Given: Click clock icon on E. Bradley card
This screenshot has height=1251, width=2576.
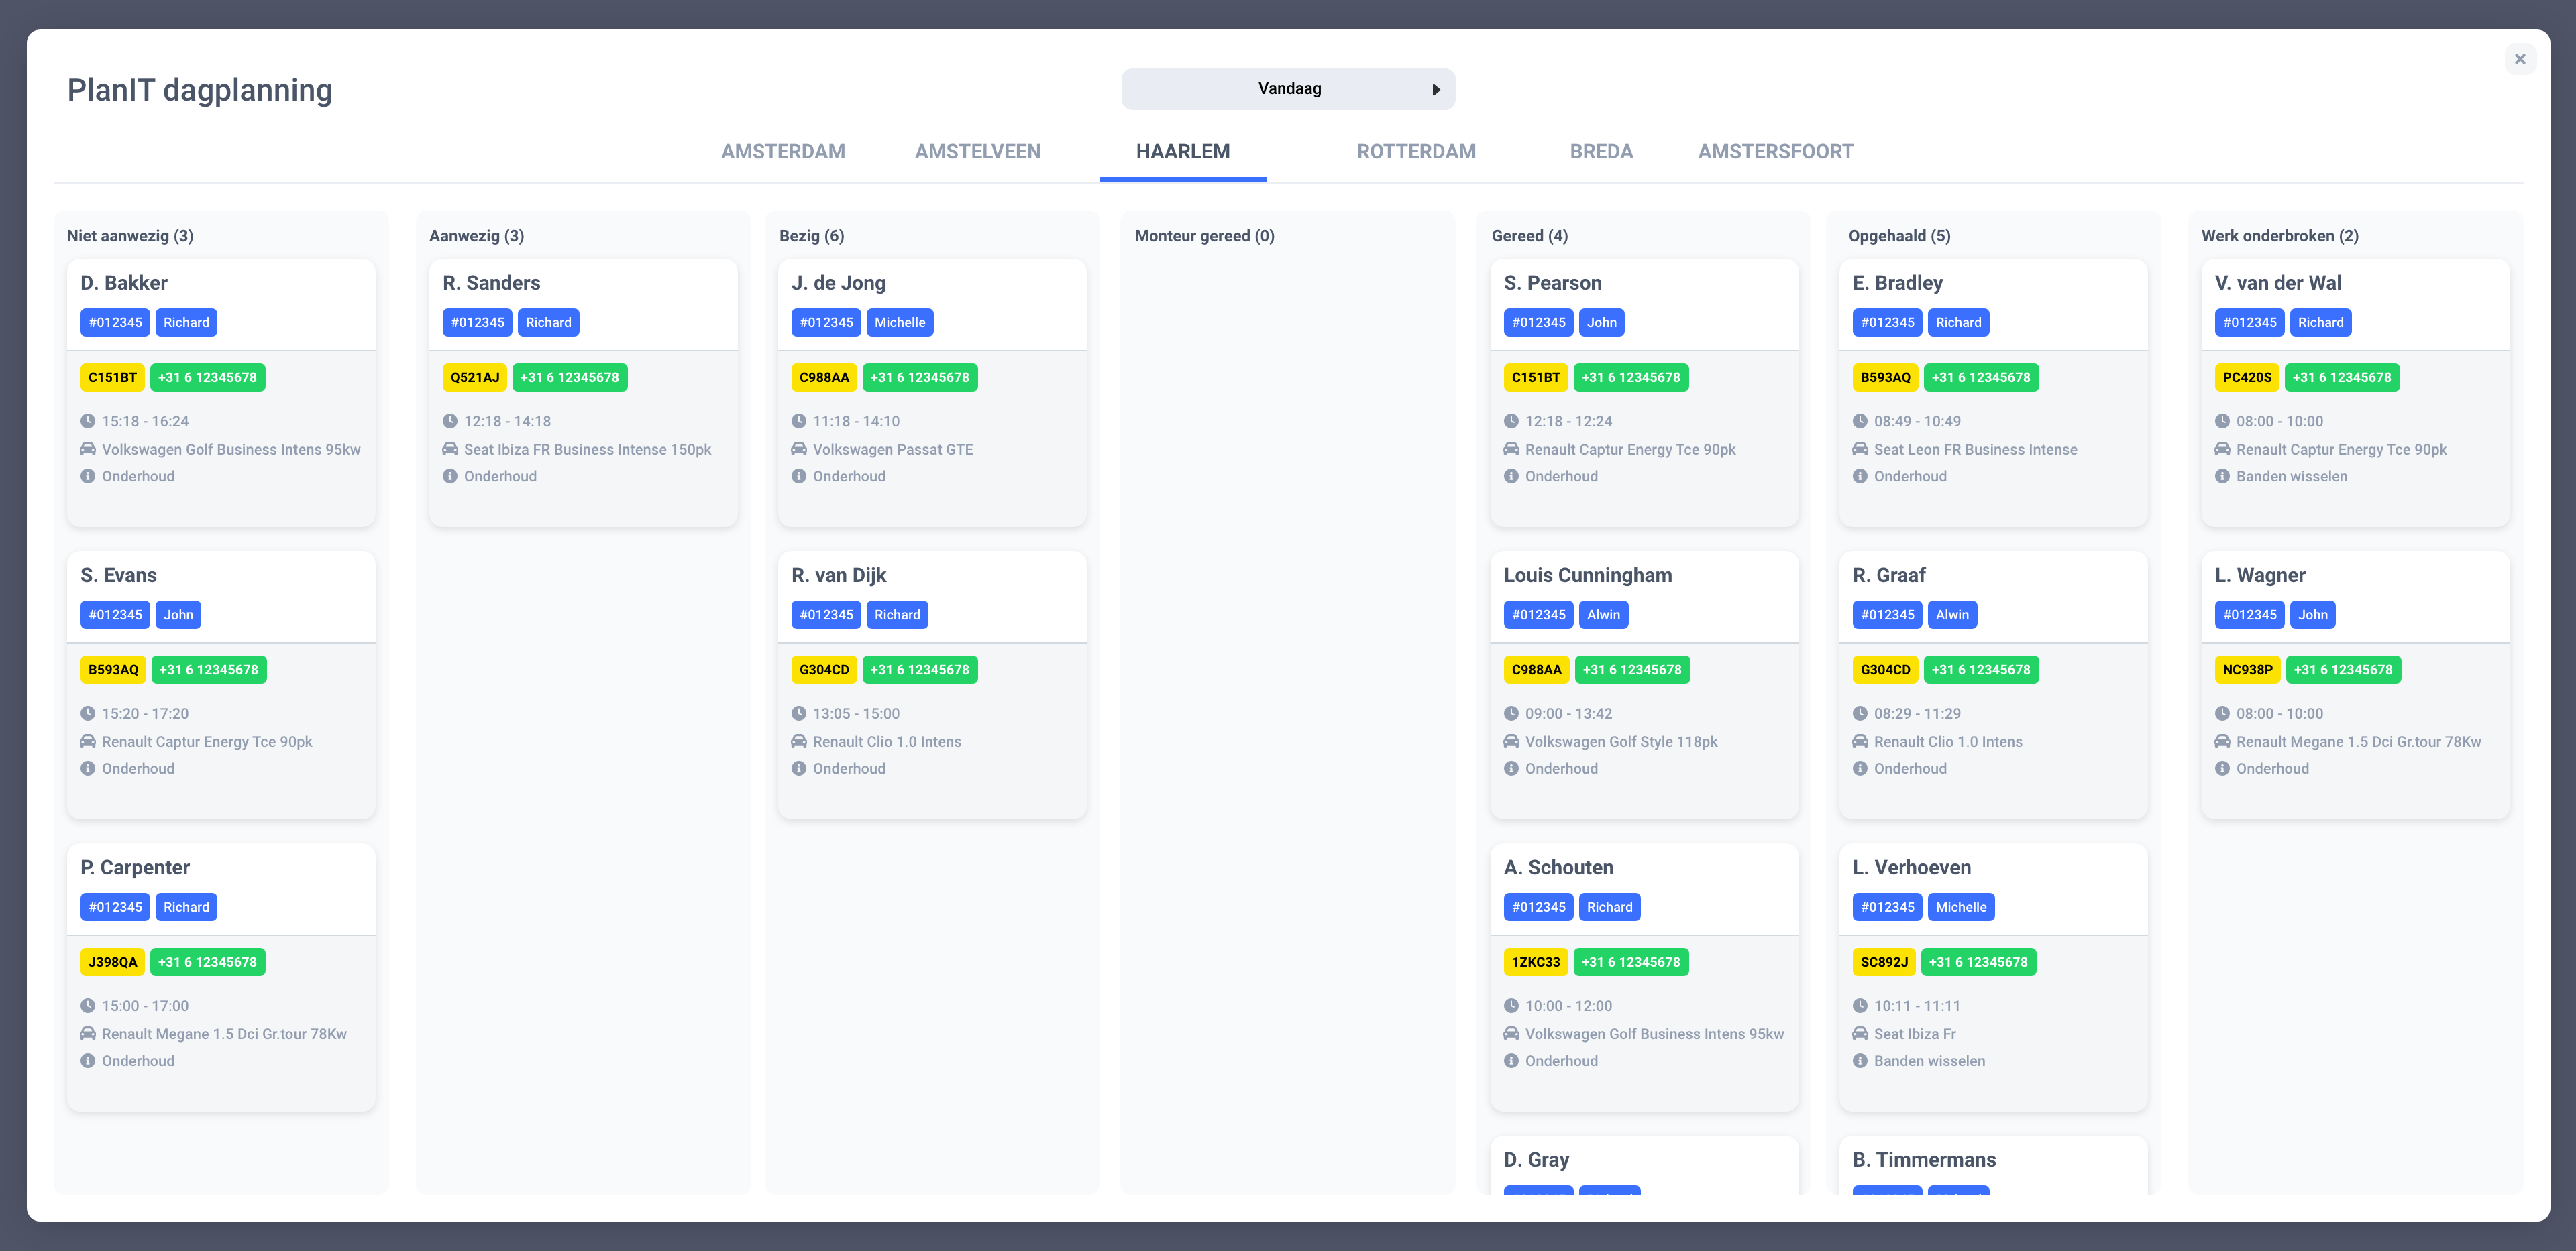Looking at the screenshot, I should [x=1860, y=422].
